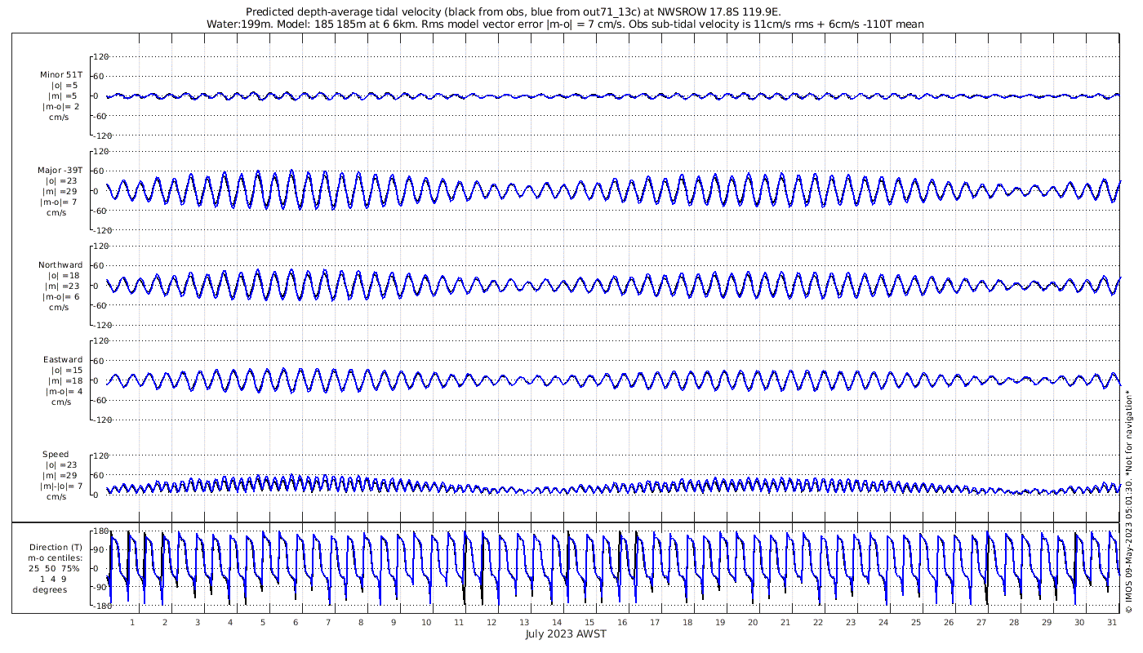Click the "25 50 75%" centile header
The width and height of the screenshot is (1143, 653).
pyautogui.click(x=56, y=569)
